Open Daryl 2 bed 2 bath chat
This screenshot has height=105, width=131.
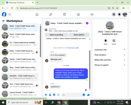pos(20,35)
